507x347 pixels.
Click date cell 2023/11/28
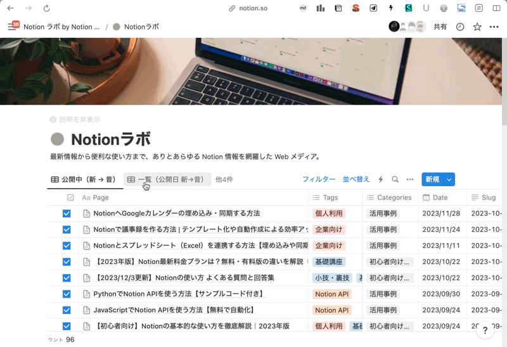(441, 213)
